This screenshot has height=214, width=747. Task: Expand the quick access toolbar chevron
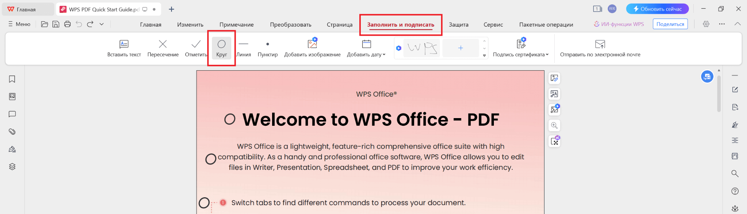tap(102, 24)
